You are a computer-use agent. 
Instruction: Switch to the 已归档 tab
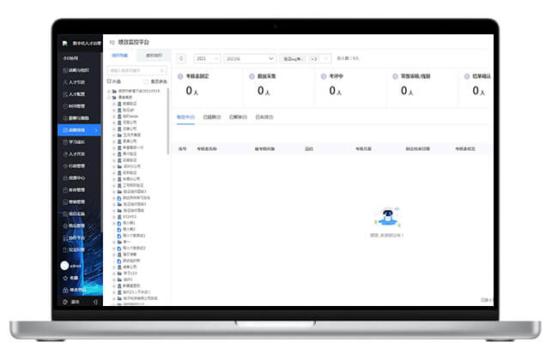click(264, 117)
